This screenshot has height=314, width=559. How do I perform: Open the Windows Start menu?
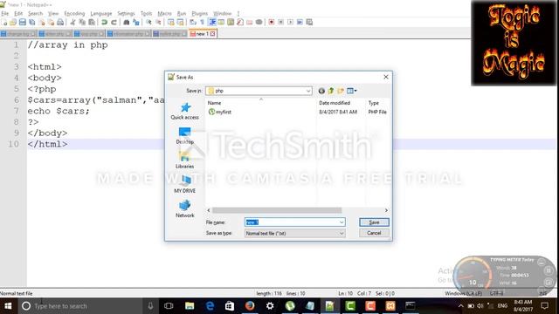(x=8, y=306)
